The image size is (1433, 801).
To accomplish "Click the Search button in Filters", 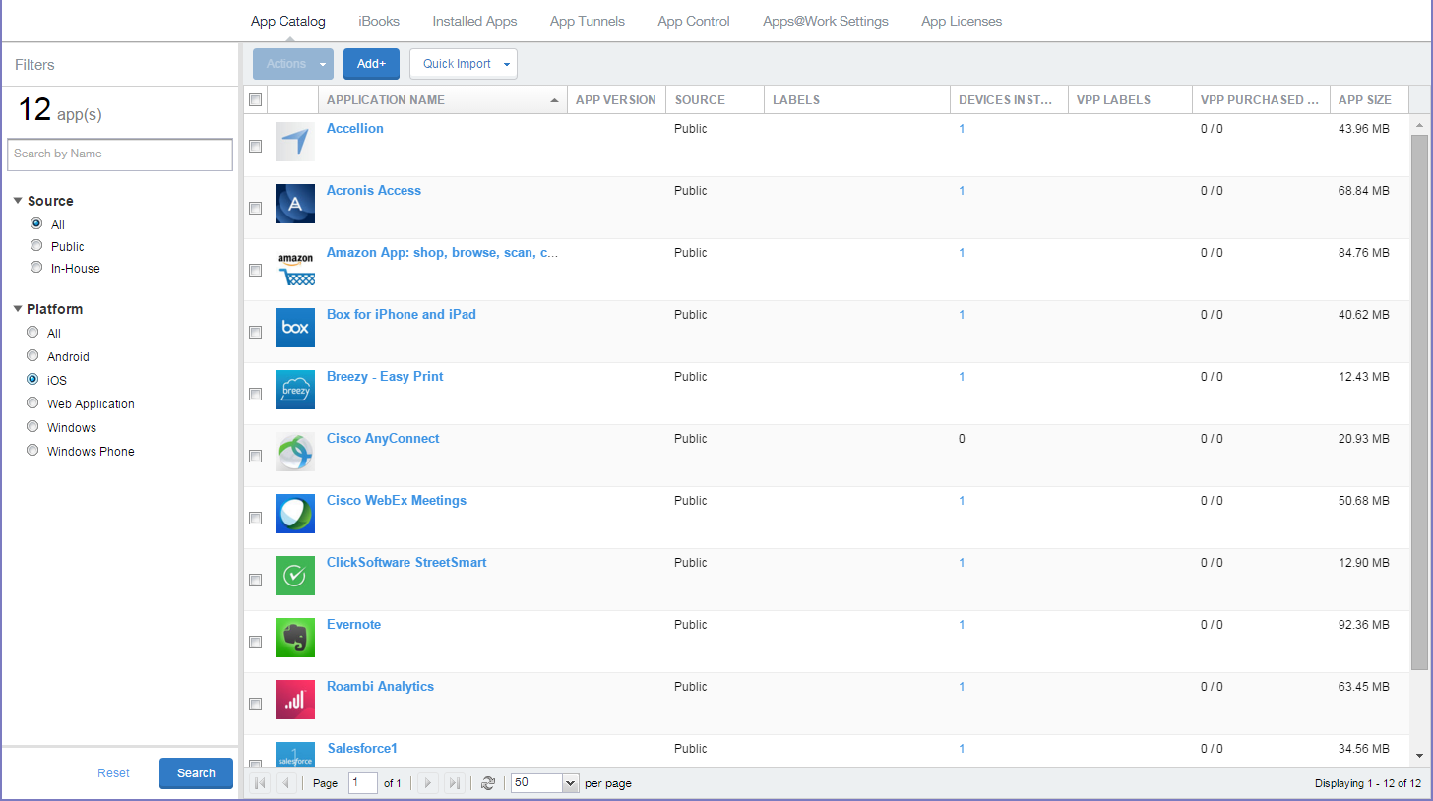I will point(196,773).
